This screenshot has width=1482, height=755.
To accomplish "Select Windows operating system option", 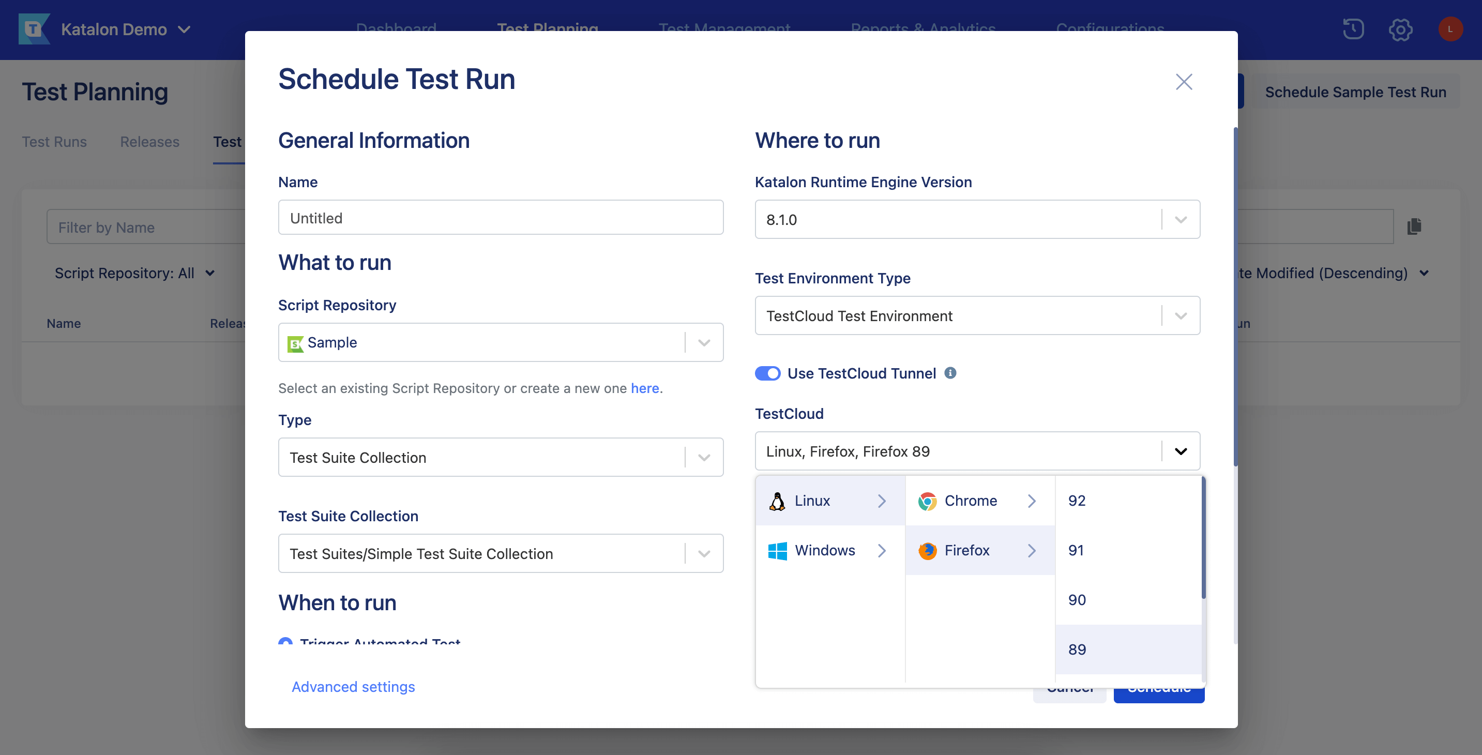I will pyautogui.click(x=830, y=551).
